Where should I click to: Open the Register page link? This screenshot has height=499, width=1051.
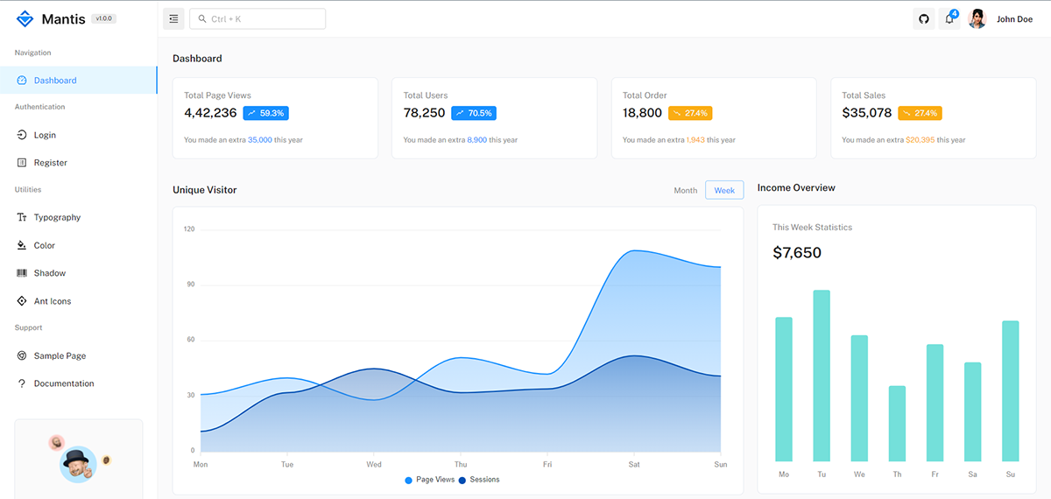(79, 163)
